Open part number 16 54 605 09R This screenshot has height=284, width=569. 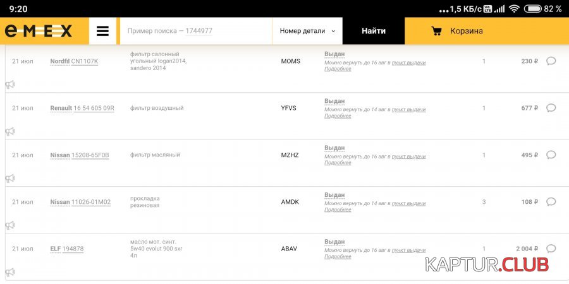[x=94, y=109]
